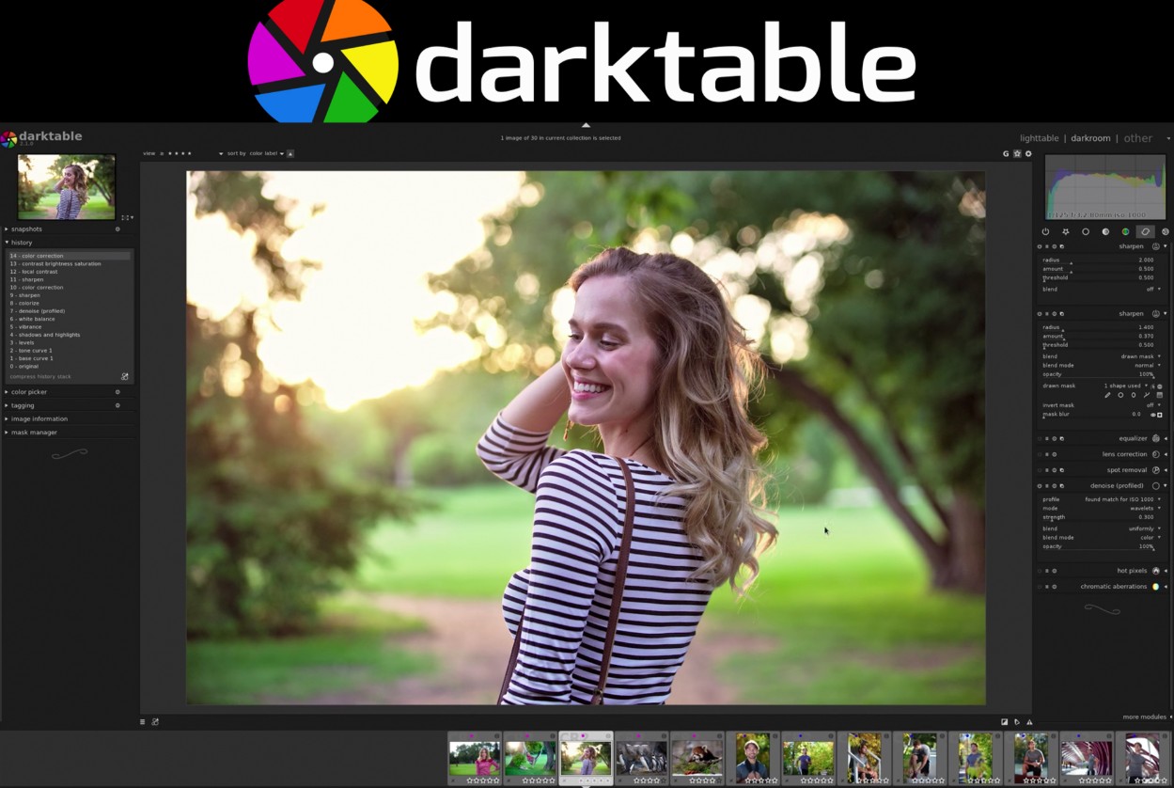
Task: Switch to lighttable view
Action: [x=1039, y=138]
